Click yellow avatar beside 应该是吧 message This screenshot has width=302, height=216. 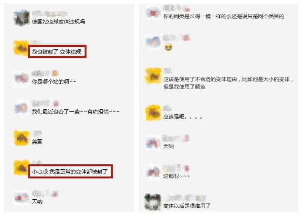click(x=153, y=113)
